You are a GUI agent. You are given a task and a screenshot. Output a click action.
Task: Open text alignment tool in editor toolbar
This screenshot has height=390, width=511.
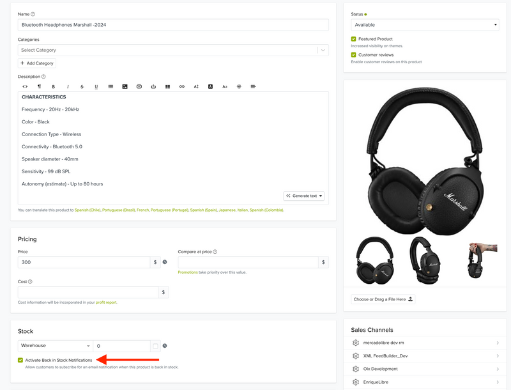tap(253, 86)
